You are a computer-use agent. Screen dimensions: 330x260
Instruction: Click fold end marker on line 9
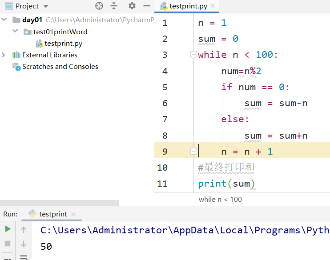coord(193,151)
